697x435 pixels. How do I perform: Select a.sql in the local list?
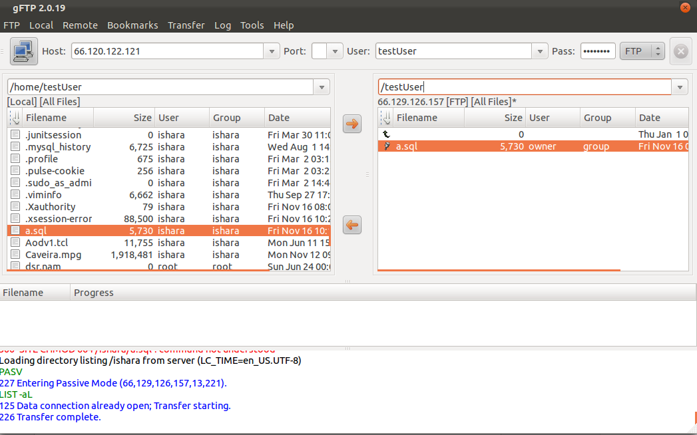[x=169, y=231]
